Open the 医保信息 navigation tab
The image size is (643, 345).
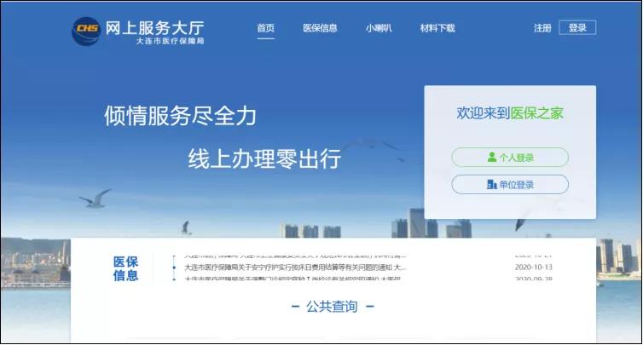pyautogui.click(x=320, y=28)
